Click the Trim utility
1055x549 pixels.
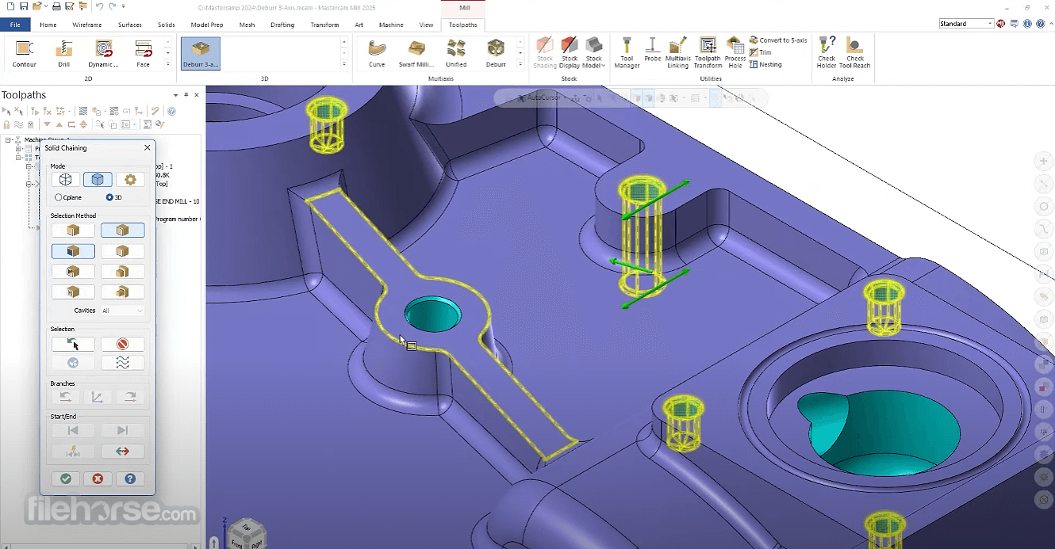[x=761, y=52]
